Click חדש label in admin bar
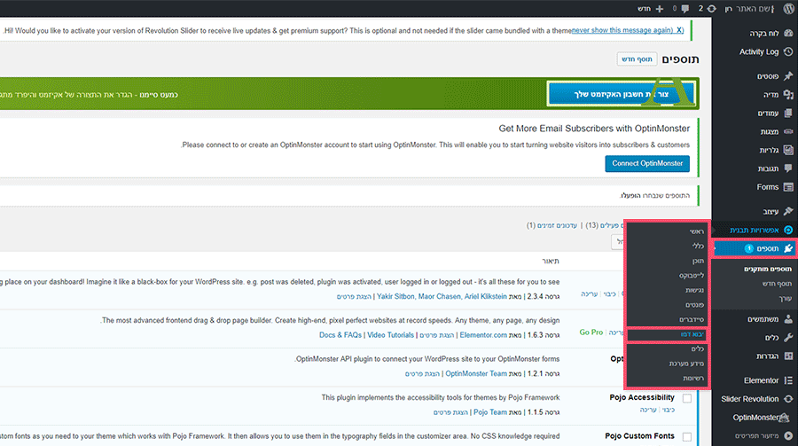The image size is (798, 446). point(644,9)
